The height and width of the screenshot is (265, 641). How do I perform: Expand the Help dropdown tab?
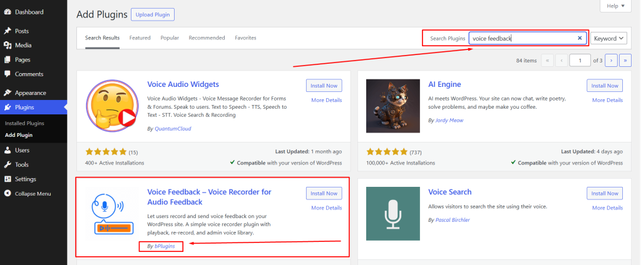pyautogui.click(x=620, y=6)
